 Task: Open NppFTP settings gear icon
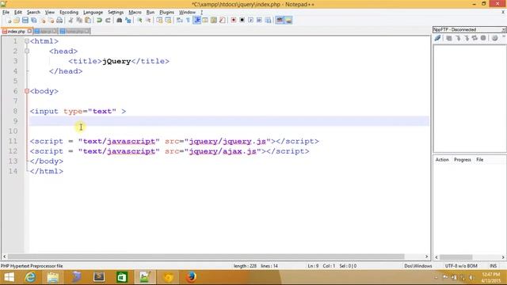click(x=494, y=38)
